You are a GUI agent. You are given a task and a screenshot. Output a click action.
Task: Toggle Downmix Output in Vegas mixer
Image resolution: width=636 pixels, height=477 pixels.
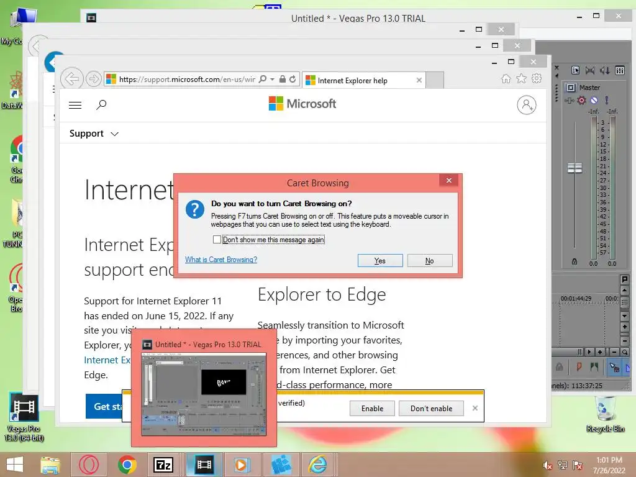tap(590, 71)
